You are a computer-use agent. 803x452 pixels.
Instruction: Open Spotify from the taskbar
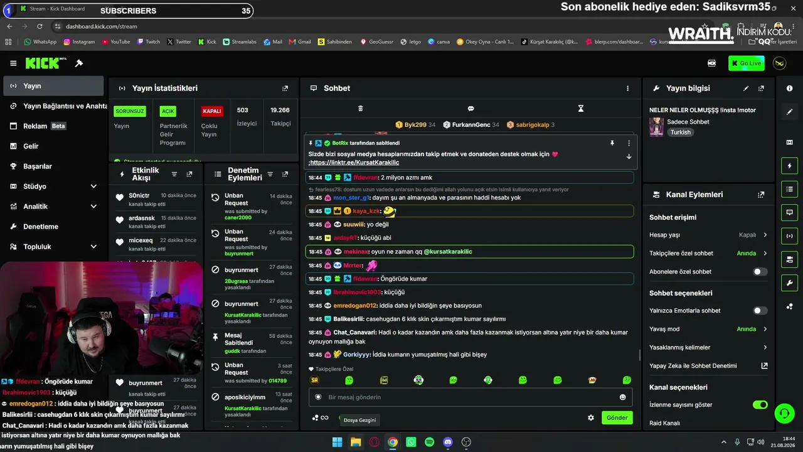point(429,442)
